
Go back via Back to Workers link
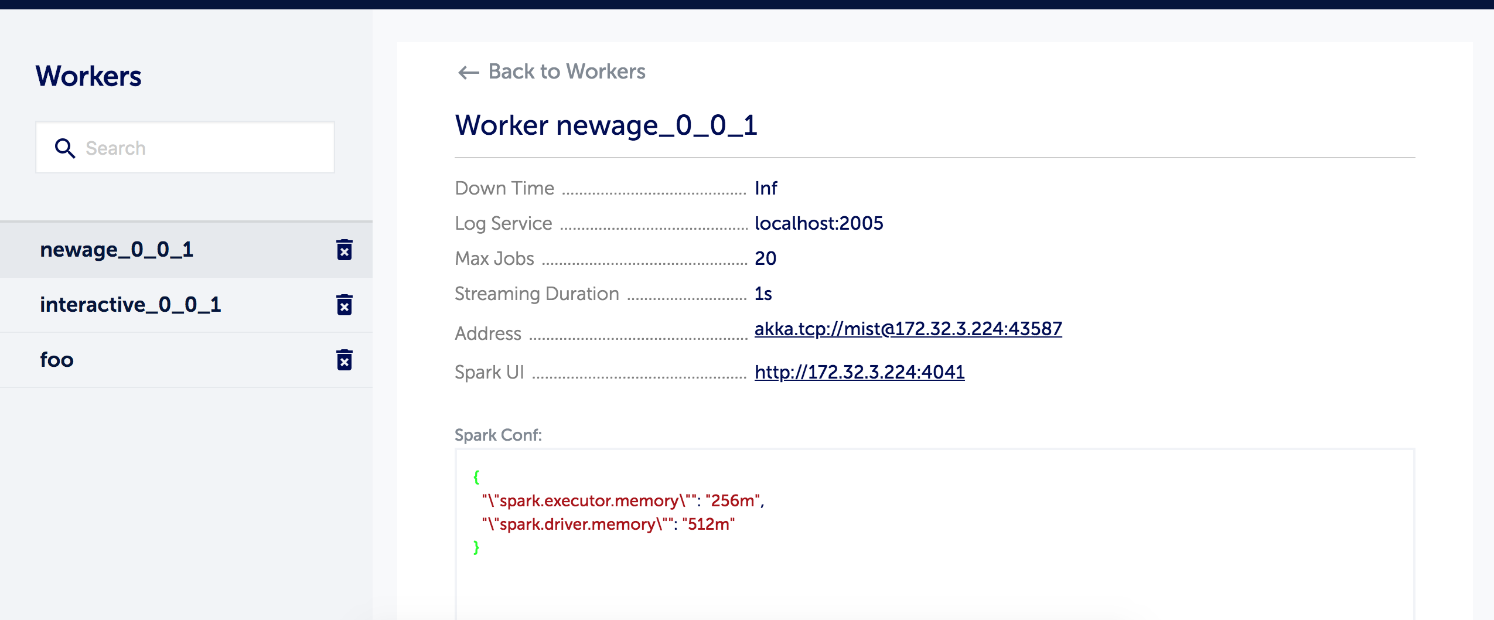pyautogui.click(x=551, y=71)
